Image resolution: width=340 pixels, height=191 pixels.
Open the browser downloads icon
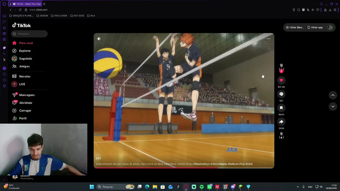pos(330,10)
